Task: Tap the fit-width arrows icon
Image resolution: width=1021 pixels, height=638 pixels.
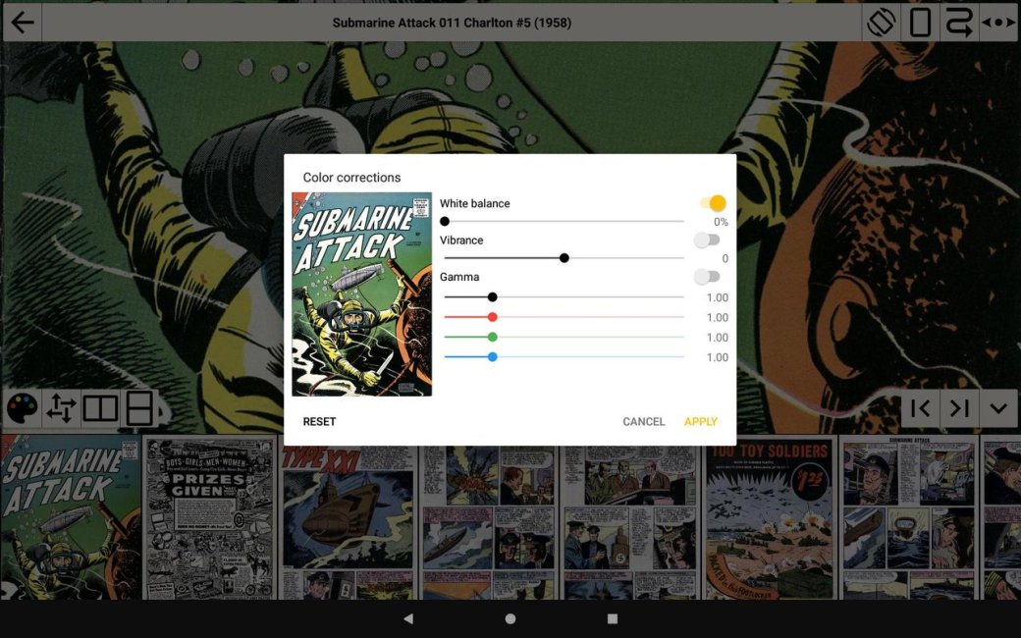Action: coord(998,23)
